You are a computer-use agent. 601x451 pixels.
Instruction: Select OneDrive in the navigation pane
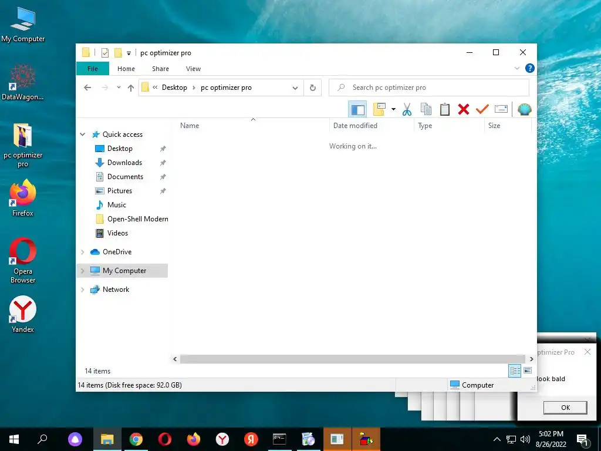117,252
